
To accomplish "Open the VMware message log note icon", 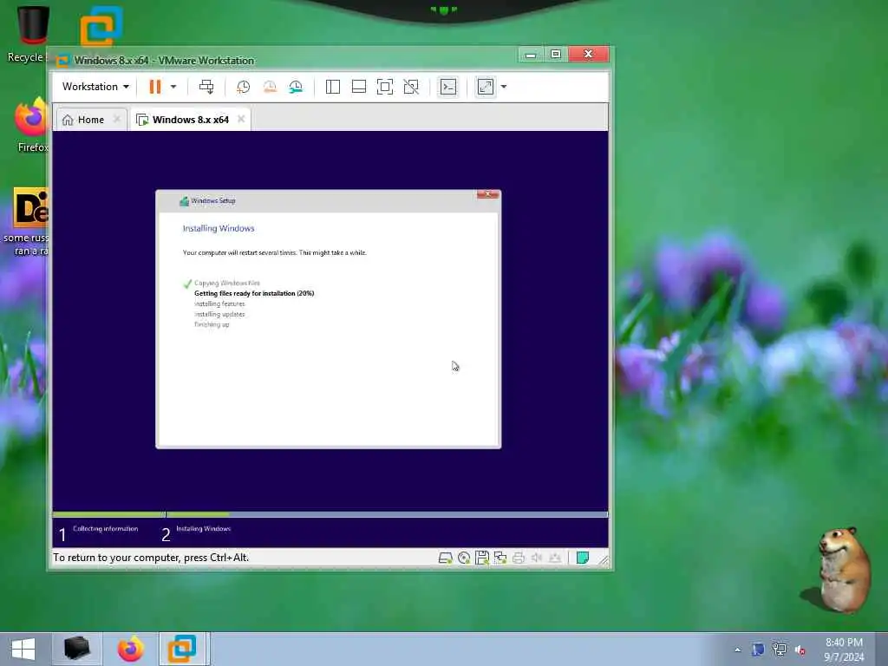I will tap(582, 558).
